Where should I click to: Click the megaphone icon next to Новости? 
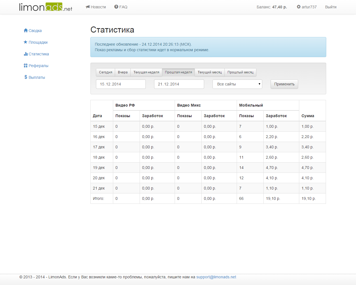coord(88,7)
